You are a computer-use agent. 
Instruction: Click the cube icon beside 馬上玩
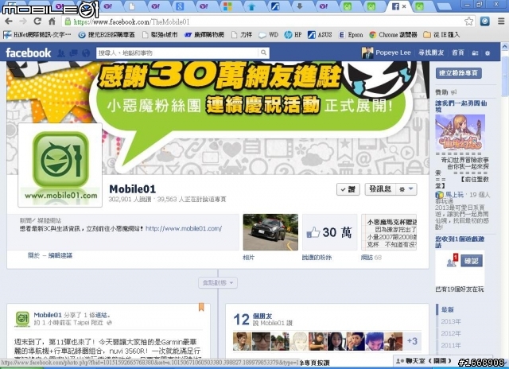[439, 195]
